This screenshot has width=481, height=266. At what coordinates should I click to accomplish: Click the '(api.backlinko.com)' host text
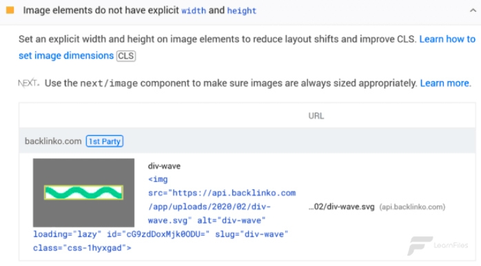[412, 207]
